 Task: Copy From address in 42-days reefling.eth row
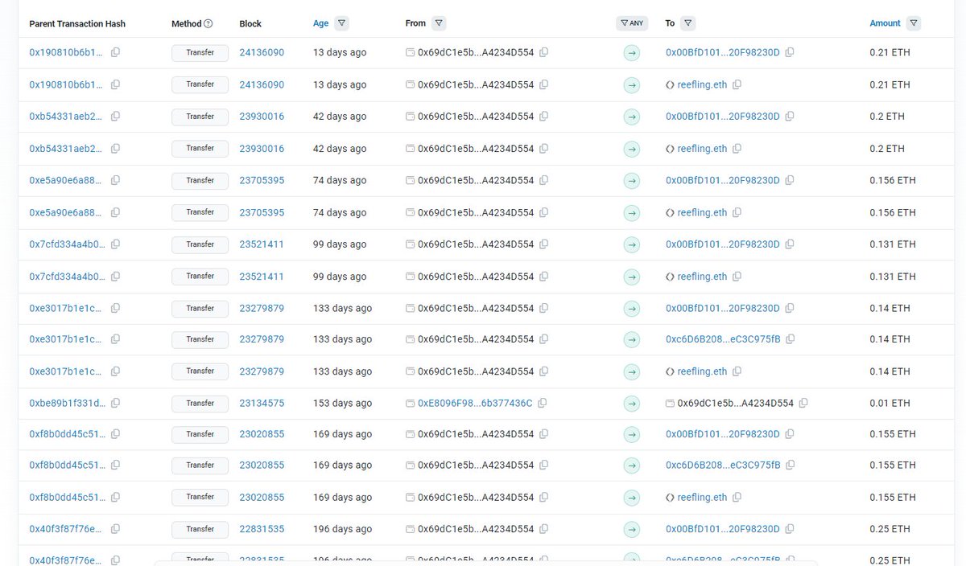pos(544,149)
